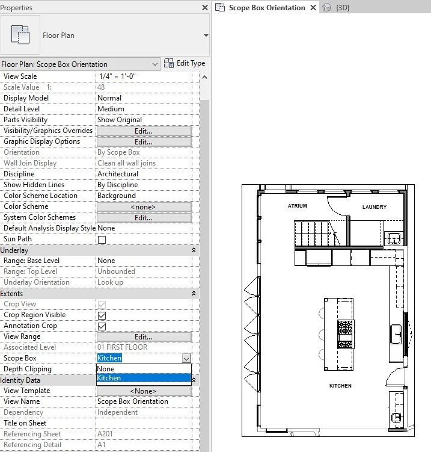Close the Properties panel
Screen dimensions: 431x452
pos(205,7)
